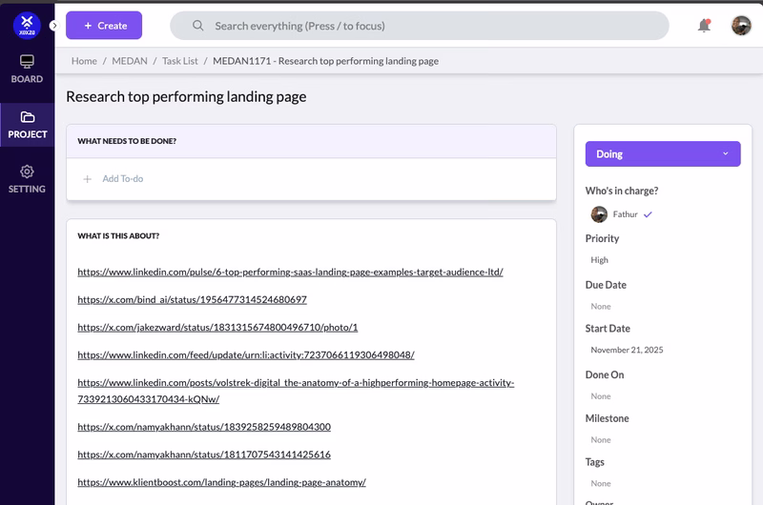
Task: Open the Board section
Action: [27, 69]
